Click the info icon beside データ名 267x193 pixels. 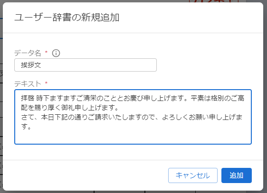(x=56, y=53)
